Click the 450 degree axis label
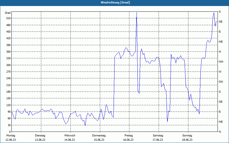Screen dimensions: 229x143 click(9, 32)
